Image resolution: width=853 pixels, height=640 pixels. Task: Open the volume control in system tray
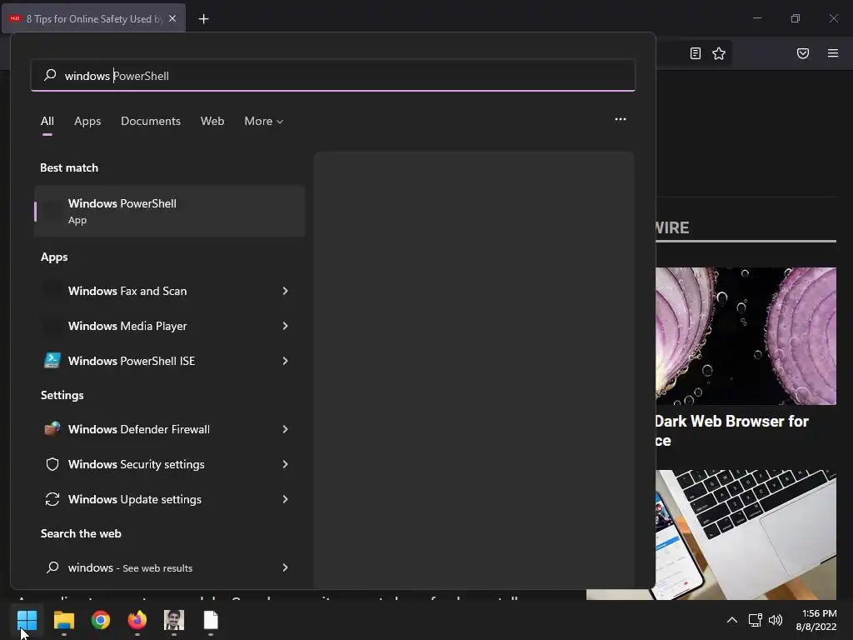click(x=776, y=620)
